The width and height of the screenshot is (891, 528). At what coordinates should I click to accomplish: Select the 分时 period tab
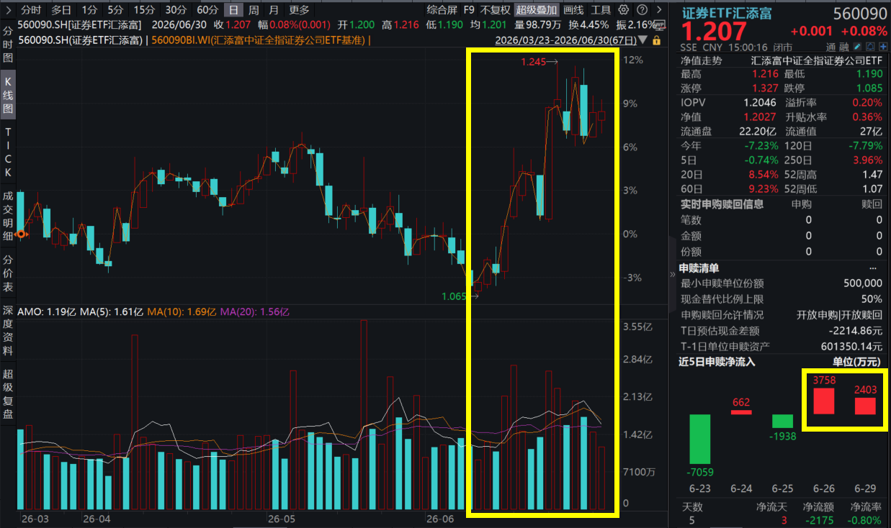30,10
